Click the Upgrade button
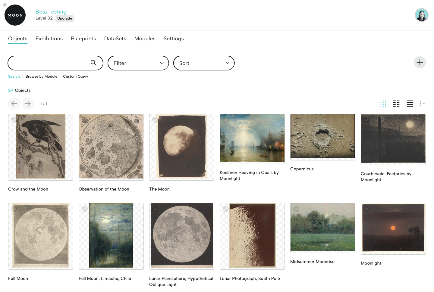The width and height of the screenshot is (434, 292). [x=64, y=18]
